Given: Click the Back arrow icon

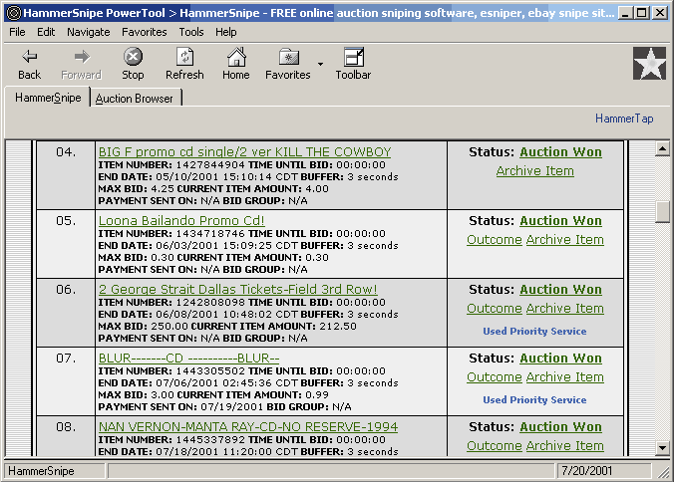Looking at the screenshot, I should [29, 57].
